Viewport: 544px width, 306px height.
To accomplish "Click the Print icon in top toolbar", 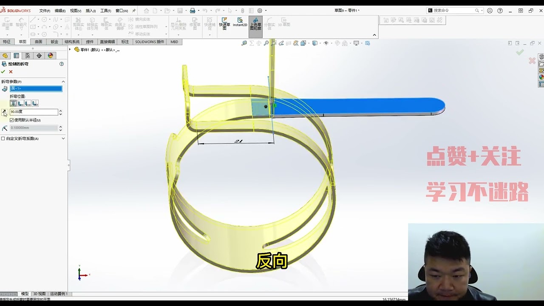I will pyautogui.click(x=193, y=11).
